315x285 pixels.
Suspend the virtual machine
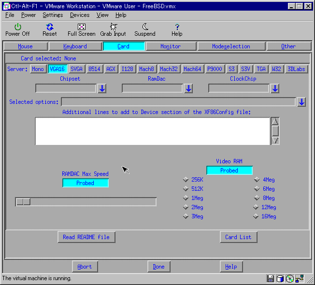coord(145,30)
